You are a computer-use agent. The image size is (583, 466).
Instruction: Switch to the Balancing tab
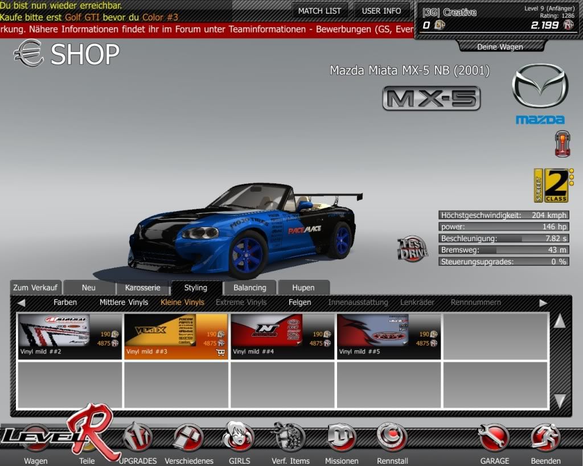click(x=249, y=288)
